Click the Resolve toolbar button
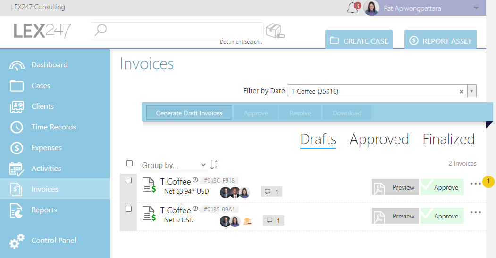This screenshot has height=258, width=496. coord(300,113)
